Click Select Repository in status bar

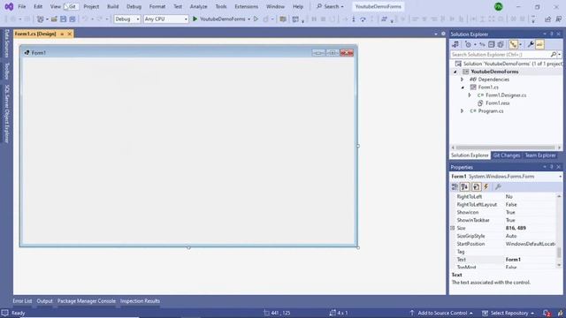click(509, 313)
